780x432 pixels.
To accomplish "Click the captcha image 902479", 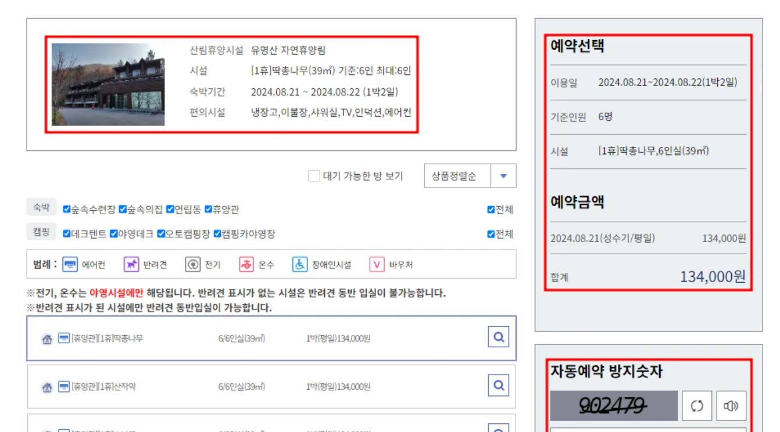I will tap(614, 406).
